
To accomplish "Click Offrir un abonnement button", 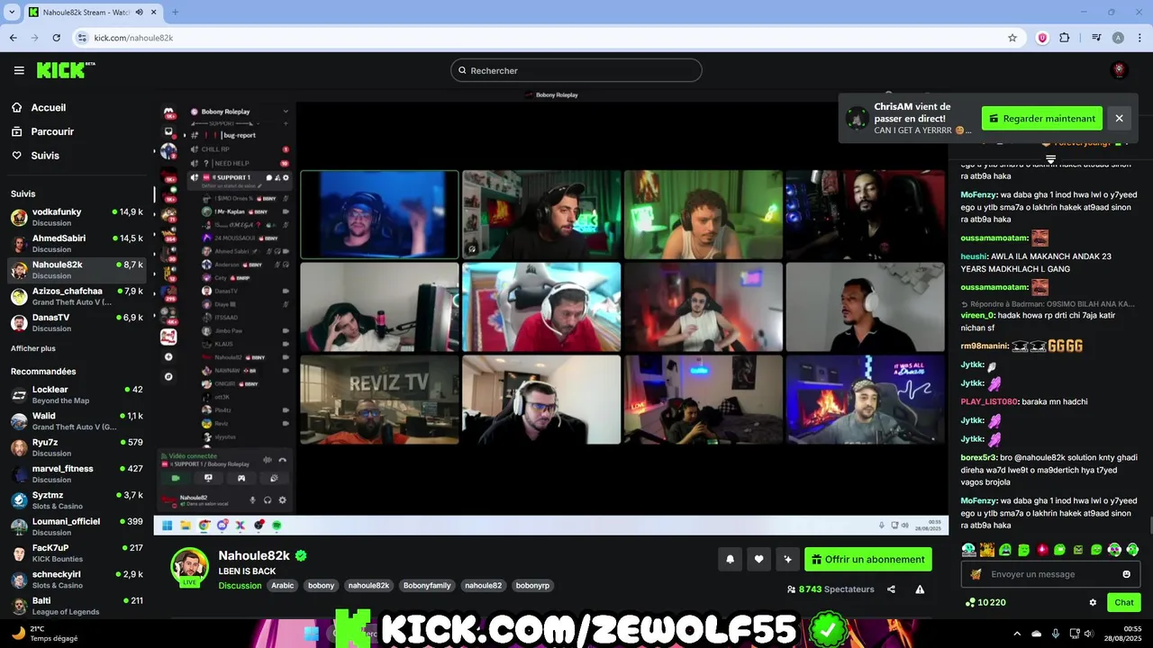I will coord(868,559).
